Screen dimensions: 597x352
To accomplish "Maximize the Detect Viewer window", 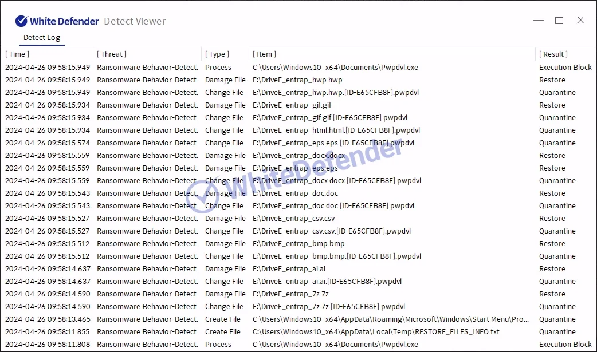I will (x=559, y=21).
